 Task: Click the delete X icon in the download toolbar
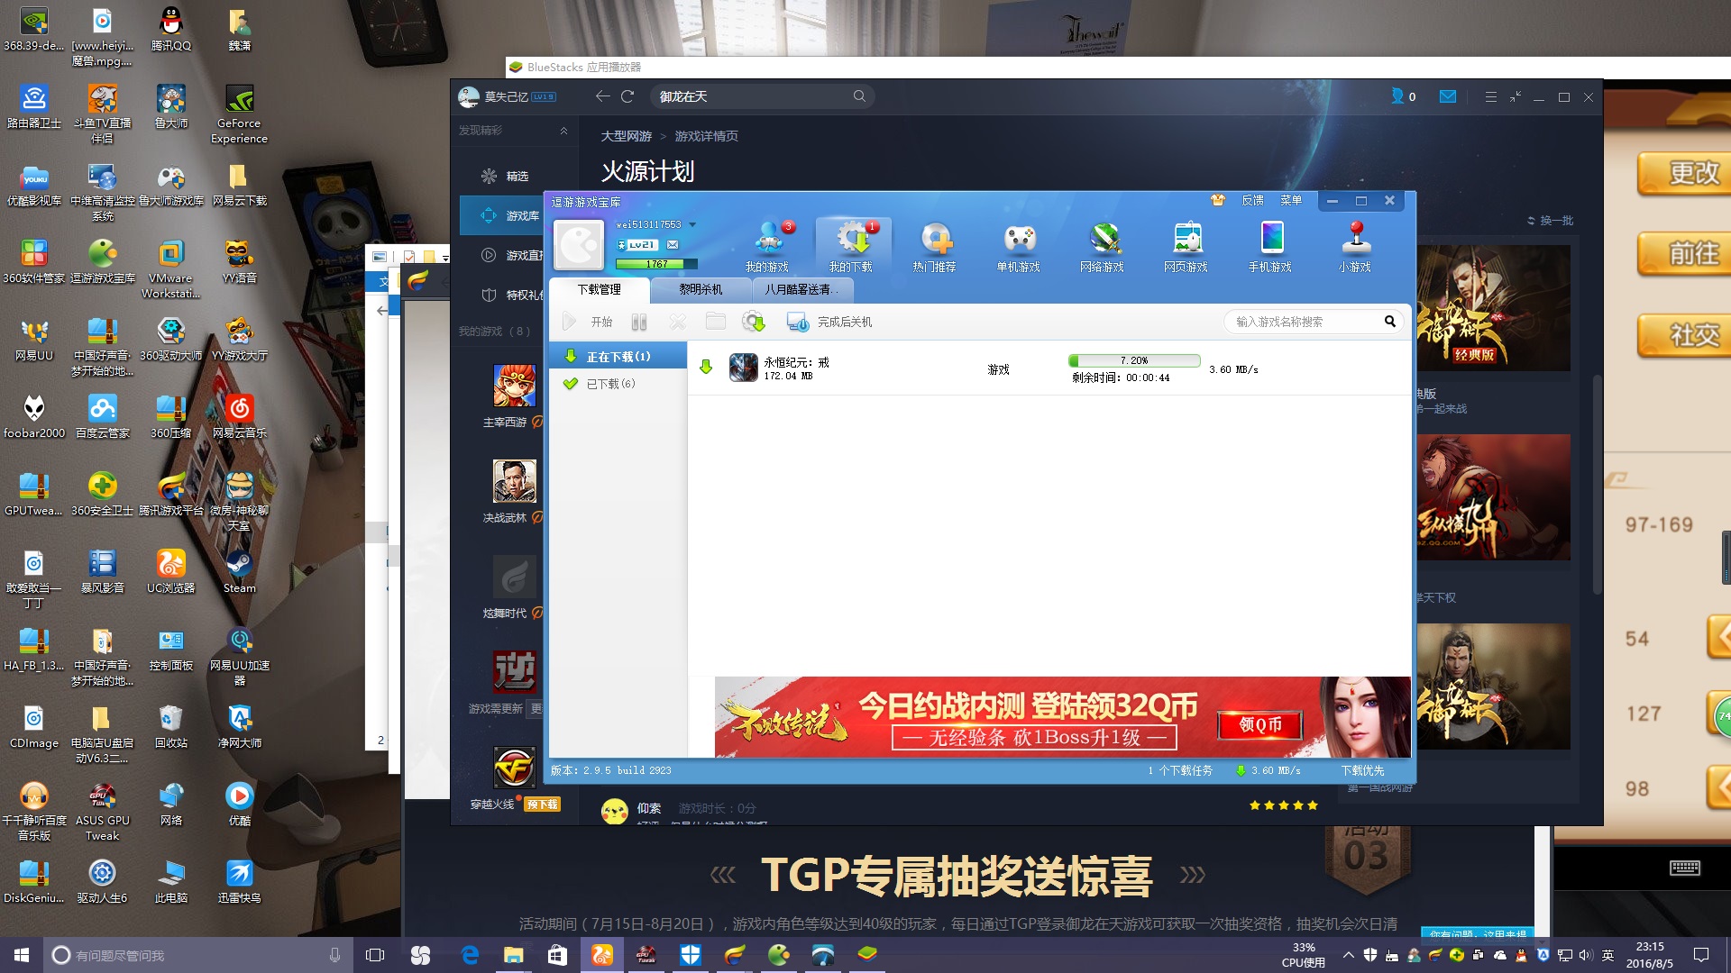[x=678, y=322]
